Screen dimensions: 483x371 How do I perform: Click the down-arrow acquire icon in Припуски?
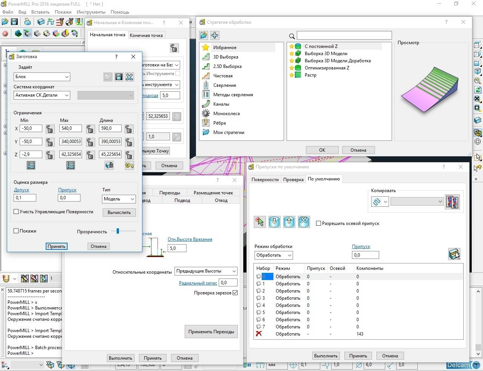tap(275, 222)
